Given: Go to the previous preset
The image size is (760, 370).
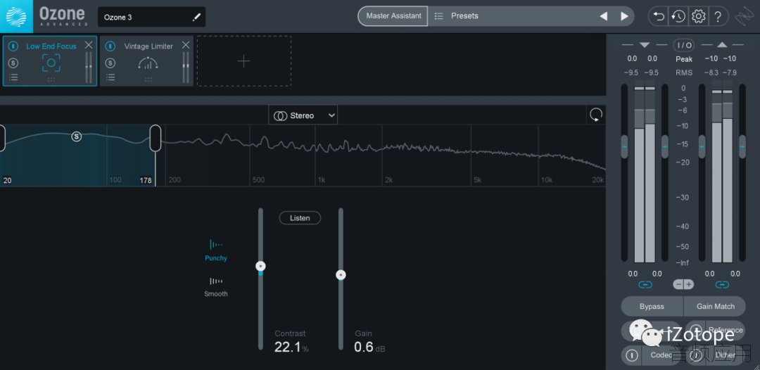Looking at the screenshot, I should (x=604, y=16).
